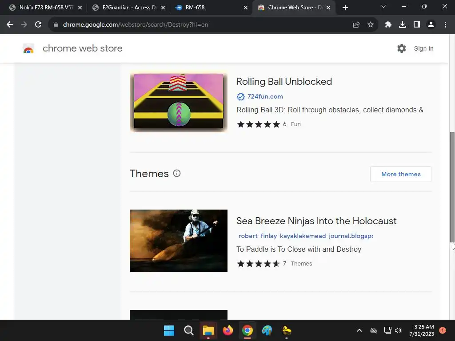The image size is (455, 341).
Task: Click the Rolling Ball 3D description text
Action: click(330, 110)
